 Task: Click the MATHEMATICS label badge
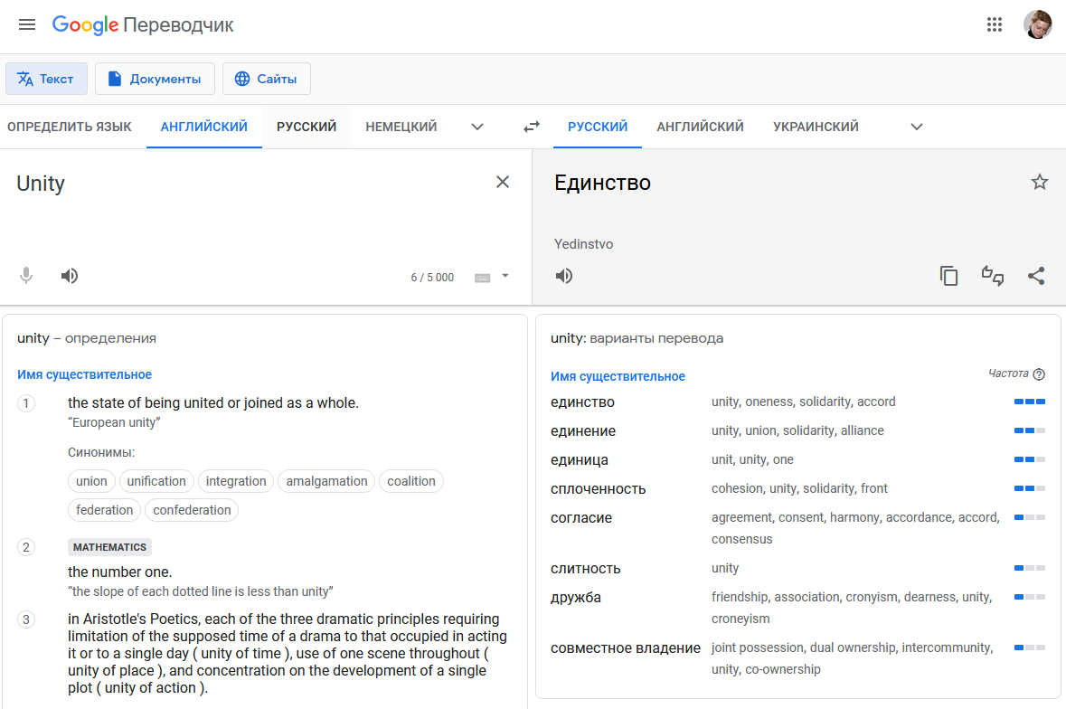(109, 547)
